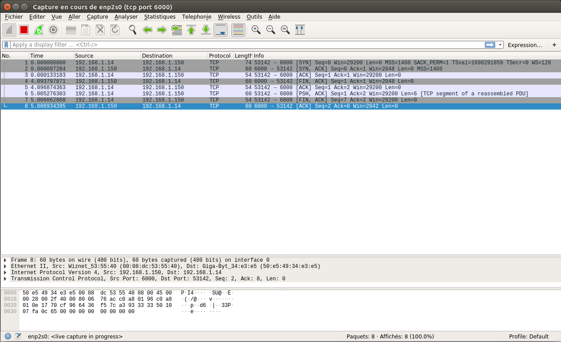561x342 pixels.
Task: Click the open capture file folder icon
Action: [x=71, y=30]
